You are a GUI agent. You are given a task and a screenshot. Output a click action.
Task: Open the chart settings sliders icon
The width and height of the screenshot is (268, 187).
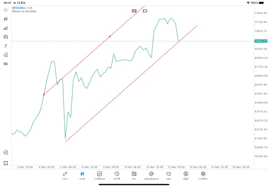pyautogui.click(x=6, y=37)
